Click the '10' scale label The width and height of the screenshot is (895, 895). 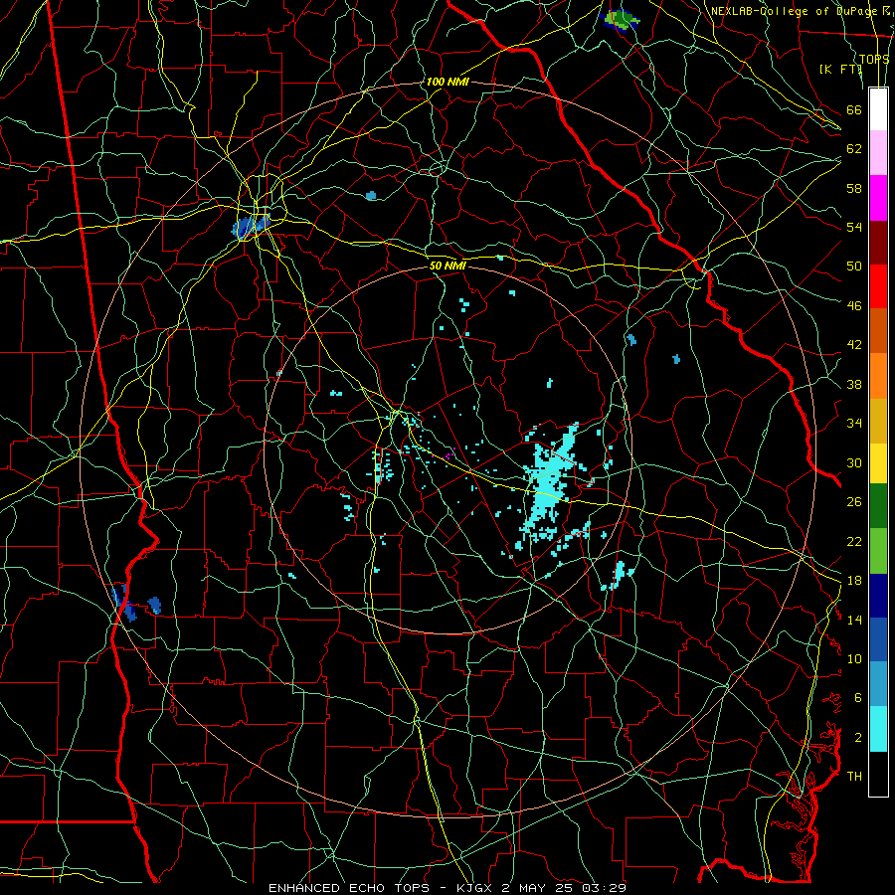click(x=854, y=659)
